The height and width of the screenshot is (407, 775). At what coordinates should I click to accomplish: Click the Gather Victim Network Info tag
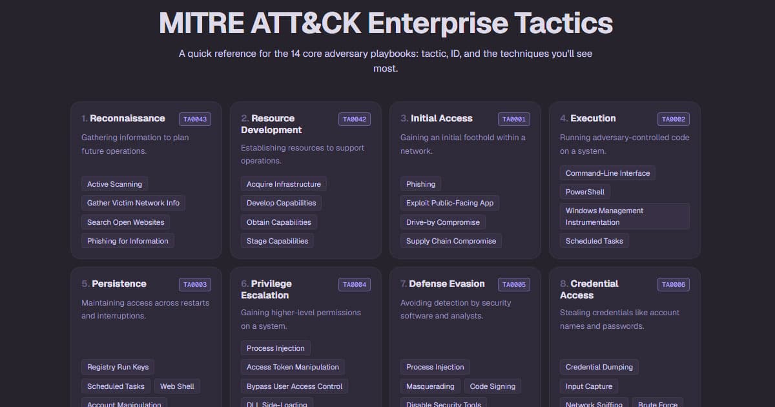[133, 203]
